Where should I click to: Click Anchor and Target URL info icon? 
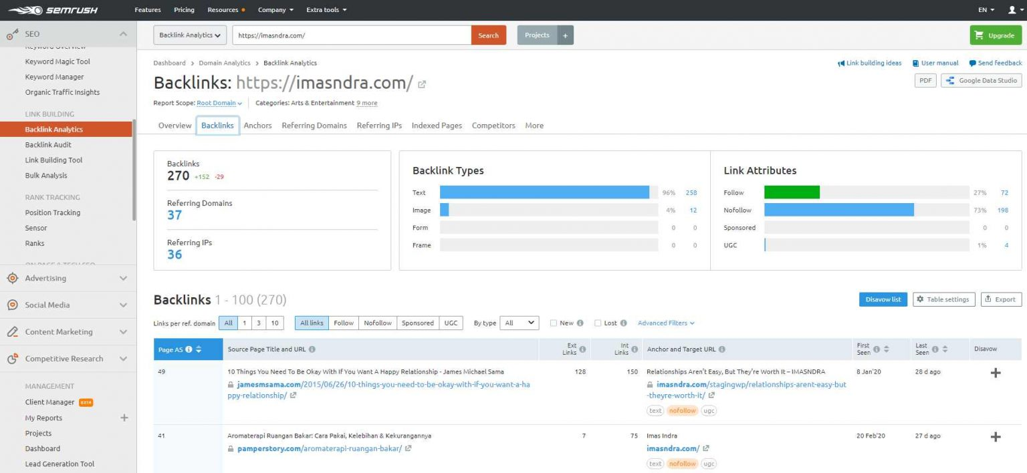pos(721,349)
